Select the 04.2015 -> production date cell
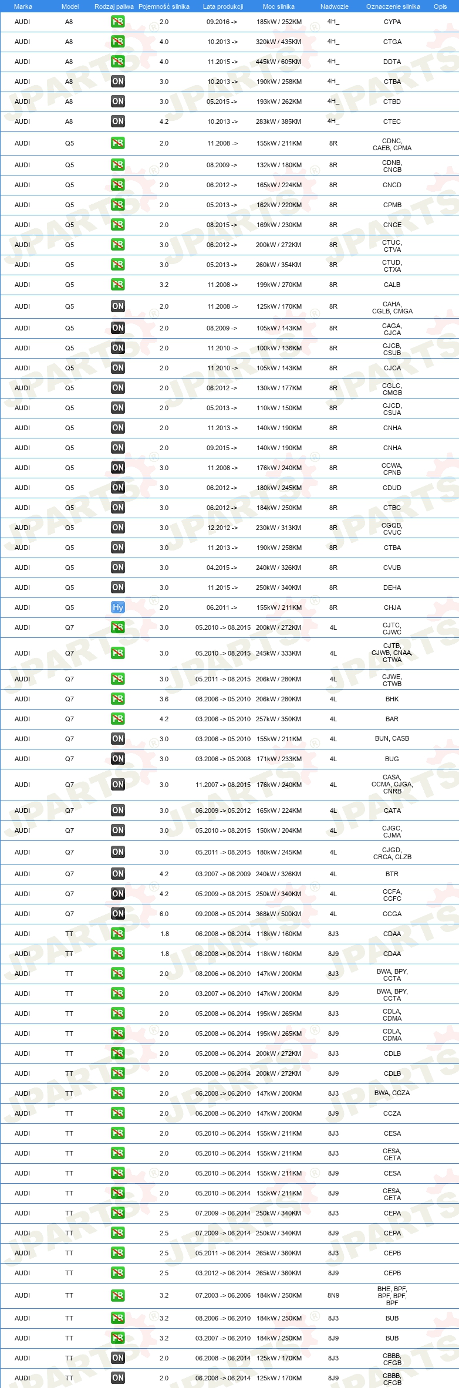Screen dimensions: 459x1388 (222, 568)
